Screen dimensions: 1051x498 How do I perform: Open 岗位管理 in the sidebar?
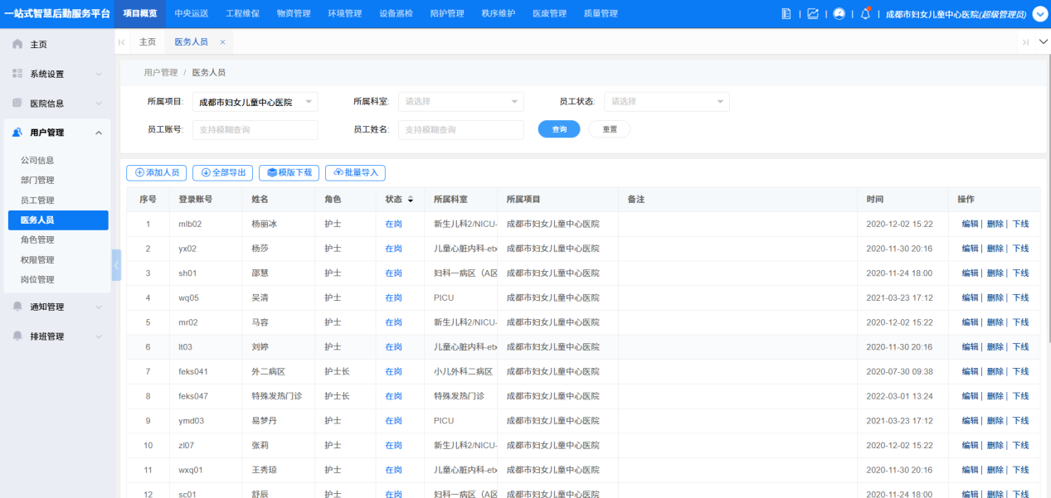(37, 280)
